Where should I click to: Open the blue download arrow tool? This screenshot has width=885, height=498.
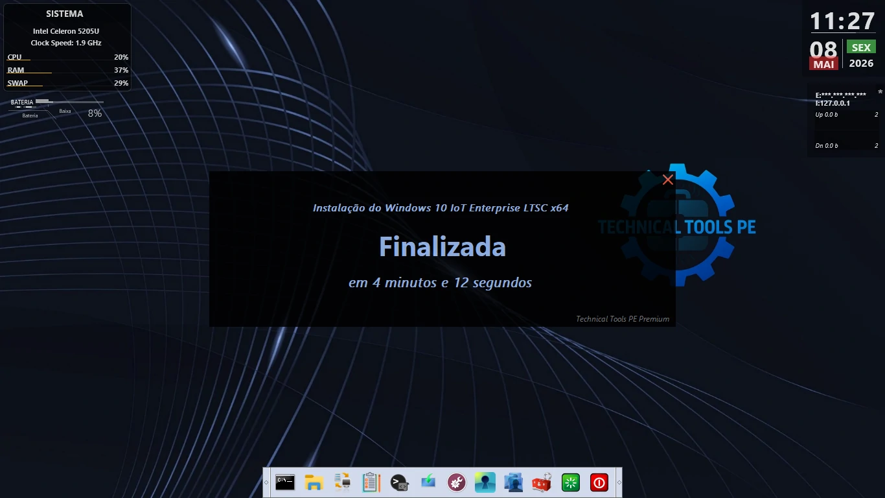pos(428,482)
